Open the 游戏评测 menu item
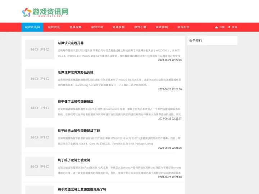Viewport: 259px width, 194px height. click(97, 27)
